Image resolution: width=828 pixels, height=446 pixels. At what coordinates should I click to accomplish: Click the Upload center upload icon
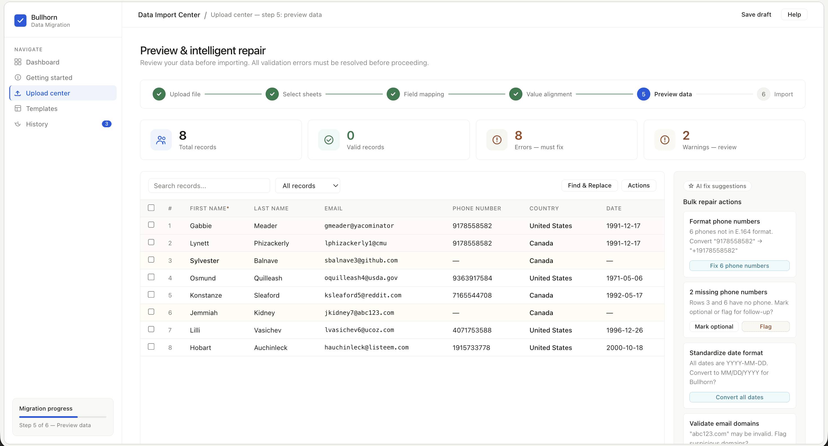point(18,93)
